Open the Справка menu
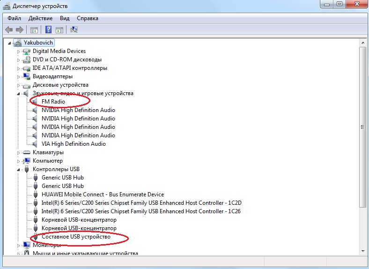Screen dimensions: 369x269 coord(87,18)
